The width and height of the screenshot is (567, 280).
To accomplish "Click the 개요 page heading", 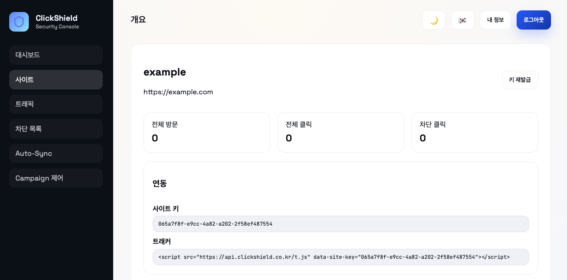I will [x=138, y=20].
